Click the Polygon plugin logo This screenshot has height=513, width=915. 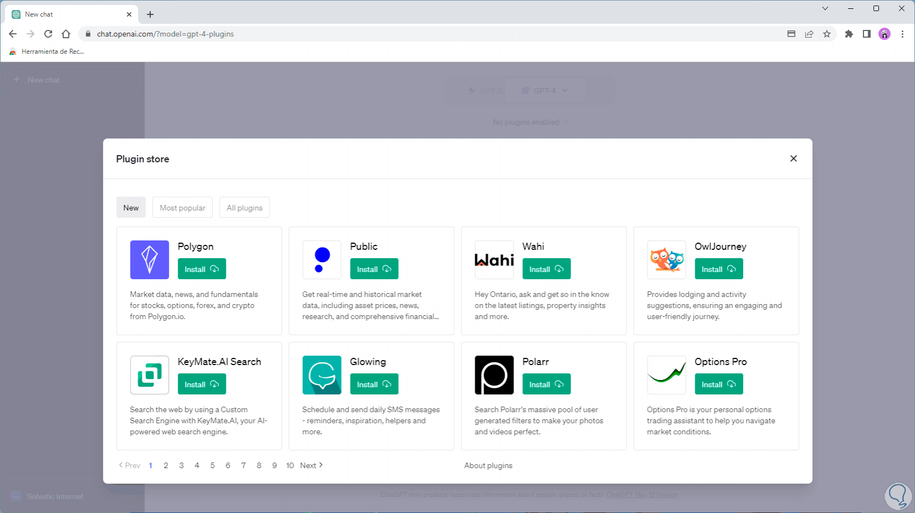(149, 260)
